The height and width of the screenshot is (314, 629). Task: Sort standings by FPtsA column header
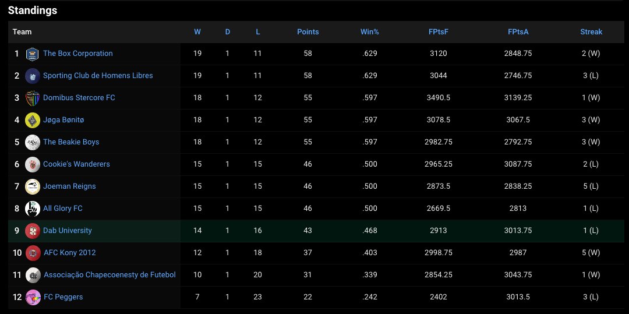coord(518,31)
